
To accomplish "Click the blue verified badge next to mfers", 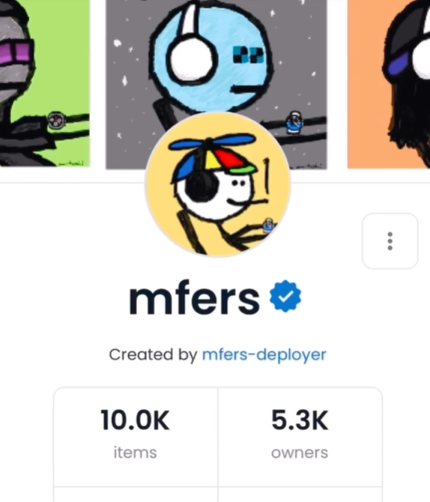I will click(x=285, y=296).
